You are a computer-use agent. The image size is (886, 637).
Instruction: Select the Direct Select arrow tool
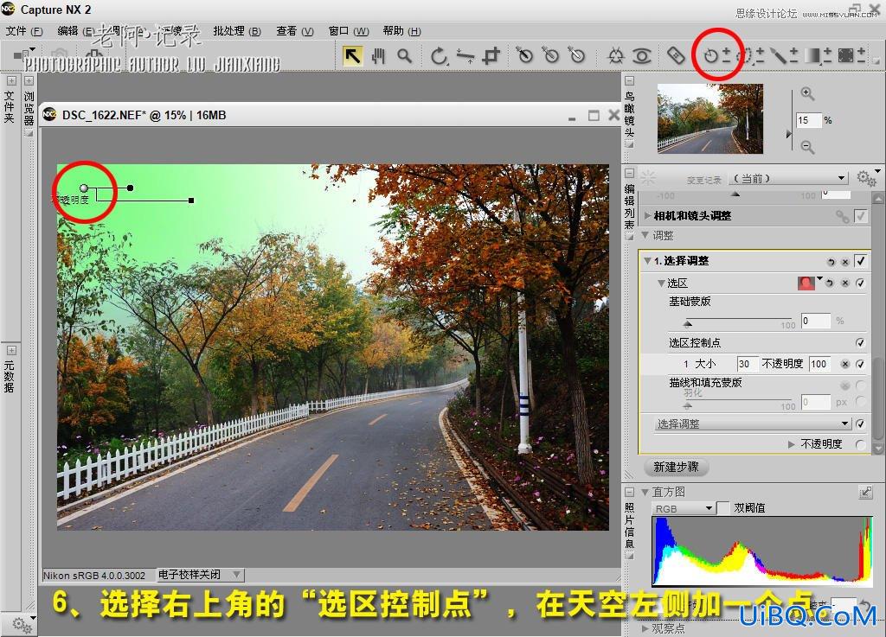click(x=353, y=56)
